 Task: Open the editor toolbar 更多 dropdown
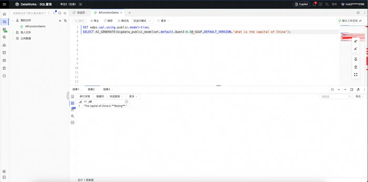click(x=163, y=21)
